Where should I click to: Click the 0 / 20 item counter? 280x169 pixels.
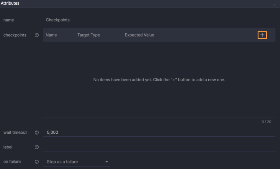click(x=266, y=122)
